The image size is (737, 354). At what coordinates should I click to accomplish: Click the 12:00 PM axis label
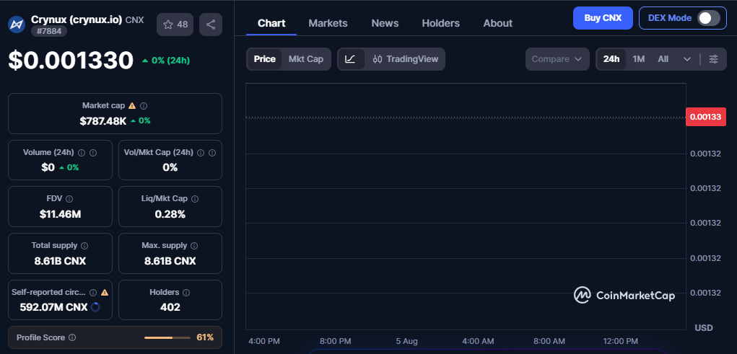tap(619, 341)
